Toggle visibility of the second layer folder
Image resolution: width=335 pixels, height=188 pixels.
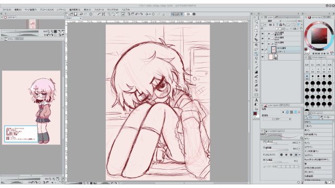pyautogui.click(x=263, y=38)
